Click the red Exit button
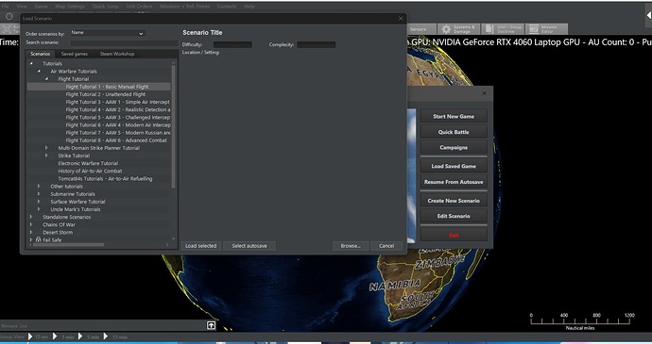Screen dimensions: 652x344 [x=454, y=235]
